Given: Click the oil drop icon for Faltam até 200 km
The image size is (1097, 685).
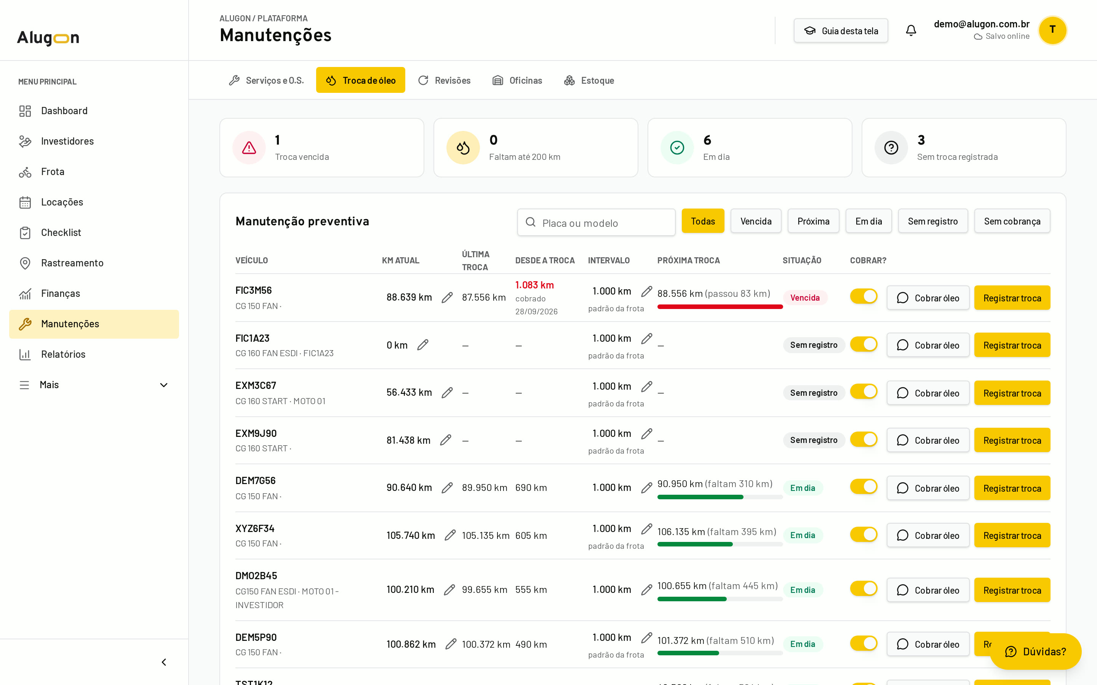Looking at the screenshot, I should coord(463,148).
